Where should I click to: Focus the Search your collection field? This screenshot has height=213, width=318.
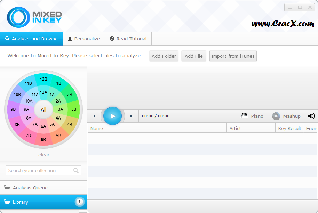pos(43,171)
